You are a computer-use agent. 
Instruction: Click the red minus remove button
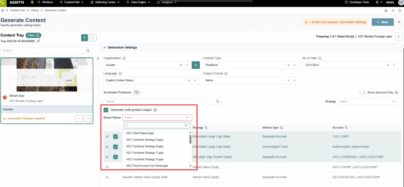(79, 119)
